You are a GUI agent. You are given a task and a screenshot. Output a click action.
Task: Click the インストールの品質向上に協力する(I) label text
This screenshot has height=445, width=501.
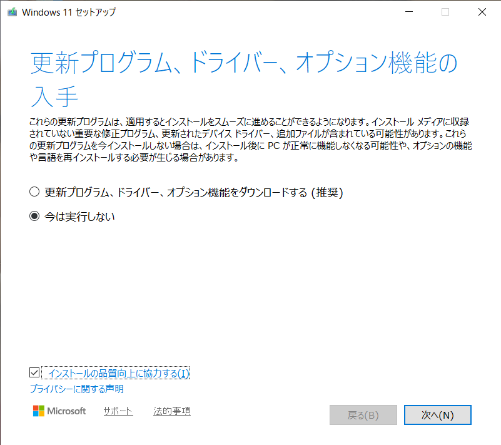[118, 374]
